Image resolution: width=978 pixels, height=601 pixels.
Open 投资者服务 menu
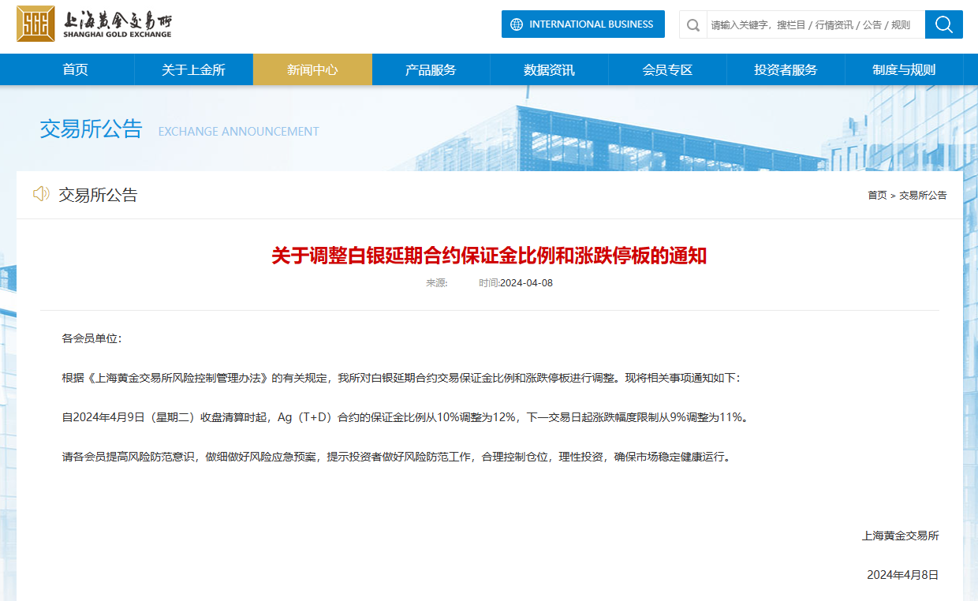[x=786, y=69]
